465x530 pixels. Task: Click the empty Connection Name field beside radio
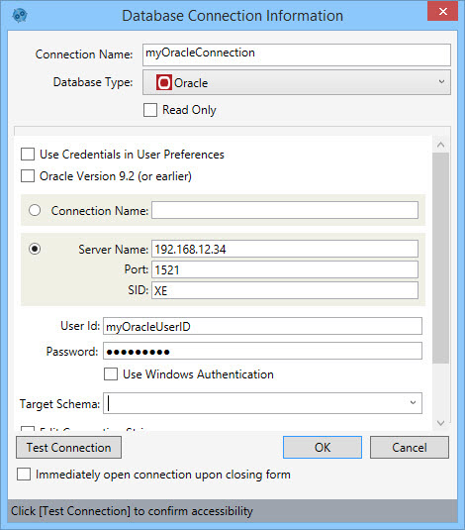point(285,210)
